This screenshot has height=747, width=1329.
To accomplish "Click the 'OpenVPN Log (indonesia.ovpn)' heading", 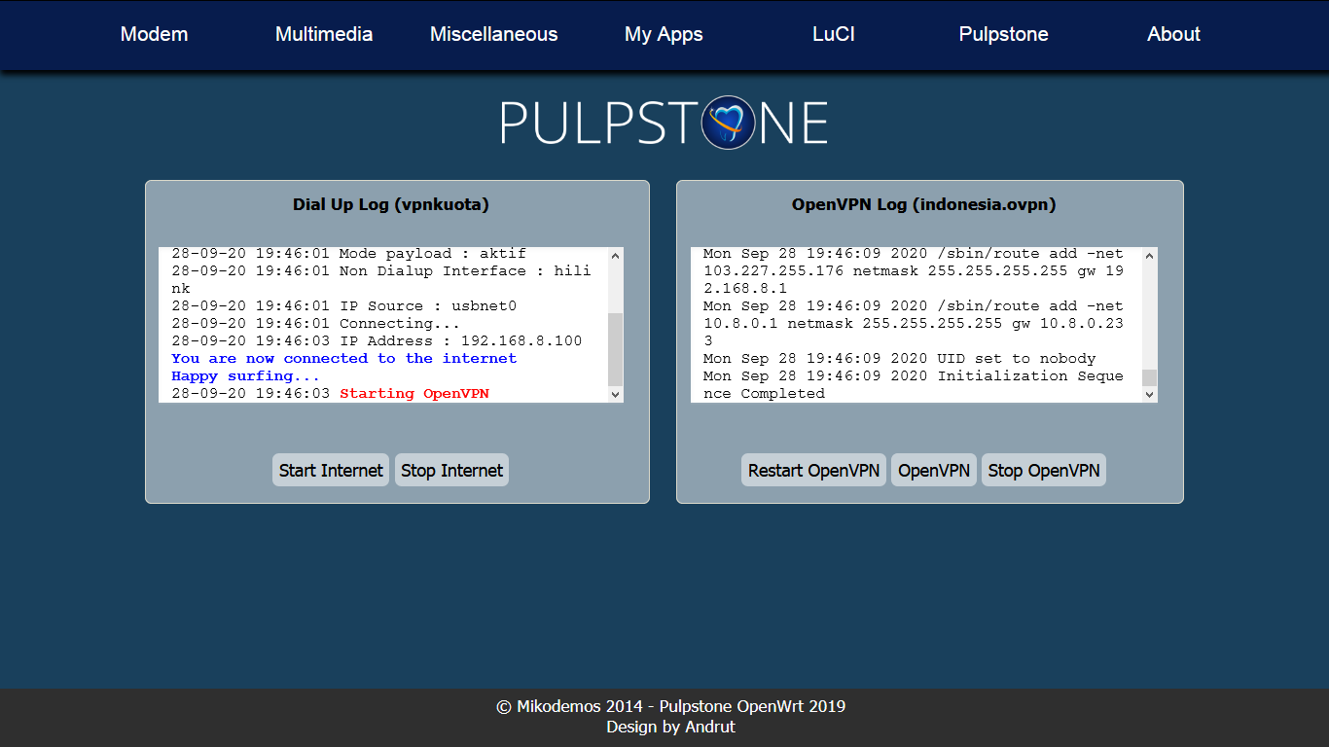I will coord(924,204).
